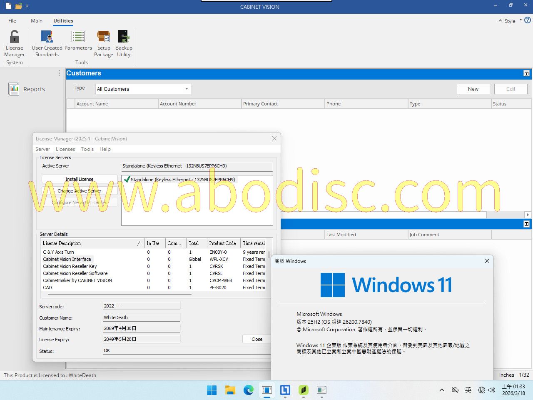Screen dimensions: 533x400
Task: Open Reports in the sidebar
Action: 27,89
